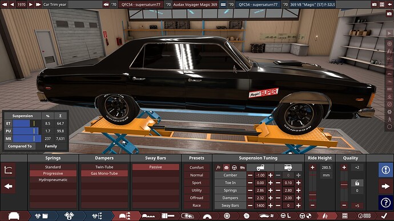Toggle the highlighted comfort car tuning mode
Screen dimensions: 394x221
[x=226, y=167]
